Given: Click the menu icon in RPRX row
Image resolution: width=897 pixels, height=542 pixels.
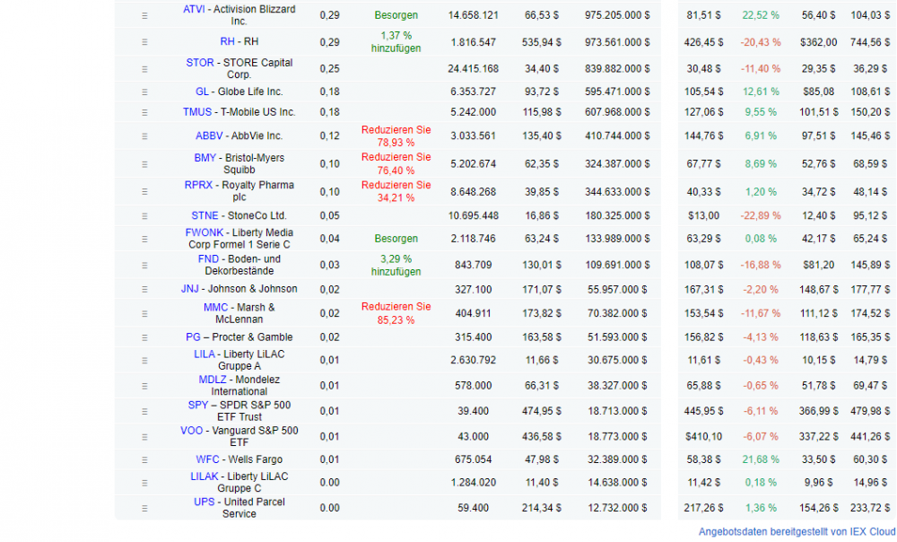Looking at the screenshot, I should pyautogui.click(x=144, y=192).
